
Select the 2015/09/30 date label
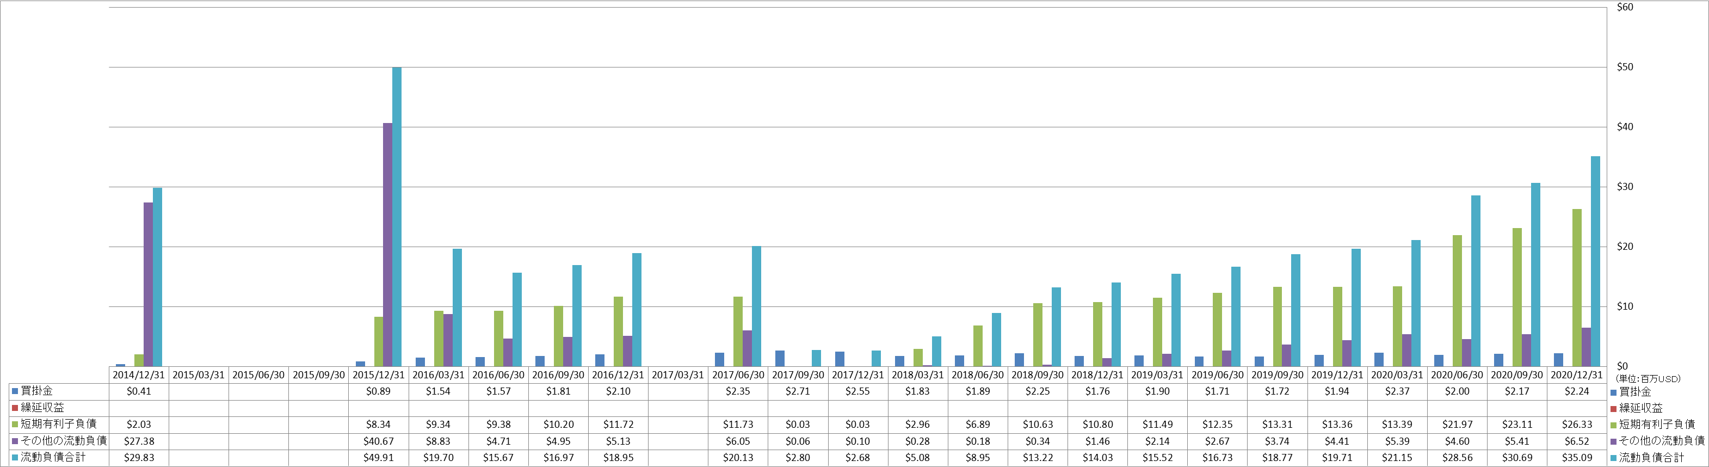318,375
